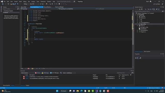Toggle the 2 Errors filter button
The height and width of the screenshot is (93, 165).
pos(38,73)
